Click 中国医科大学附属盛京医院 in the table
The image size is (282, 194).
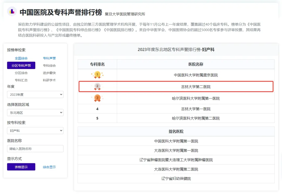[196, 75]
